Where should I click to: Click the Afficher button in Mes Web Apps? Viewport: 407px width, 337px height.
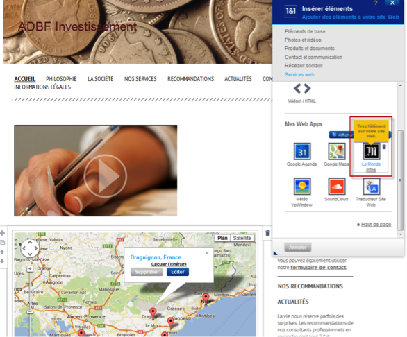click(x=342, y=135)
